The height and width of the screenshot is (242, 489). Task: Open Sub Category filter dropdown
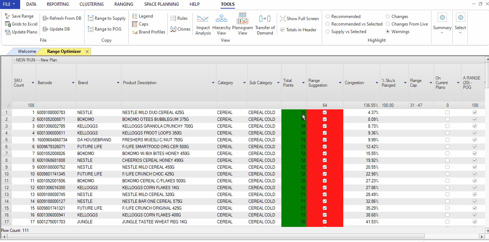[x=278, y=83]
